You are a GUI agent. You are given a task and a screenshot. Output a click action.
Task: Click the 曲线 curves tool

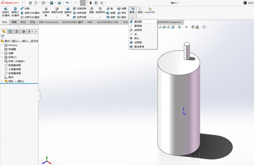tap(140, 10)
